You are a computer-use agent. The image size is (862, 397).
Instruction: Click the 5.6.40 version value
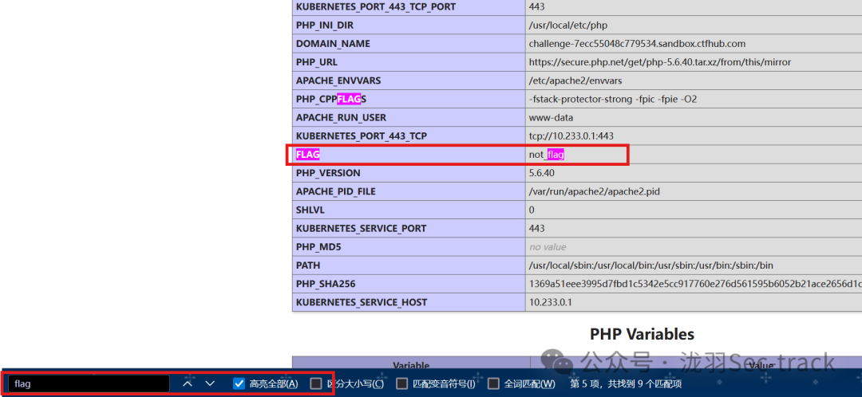541,173
